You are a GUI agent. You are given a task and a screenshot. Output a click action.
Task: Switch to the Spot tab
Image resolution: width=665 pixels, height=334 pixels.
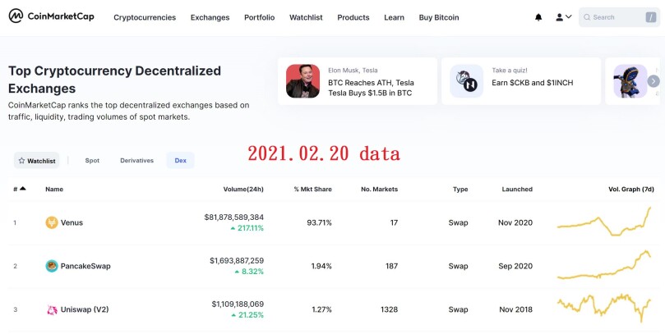pyautogui.click(x=92, y=161)
